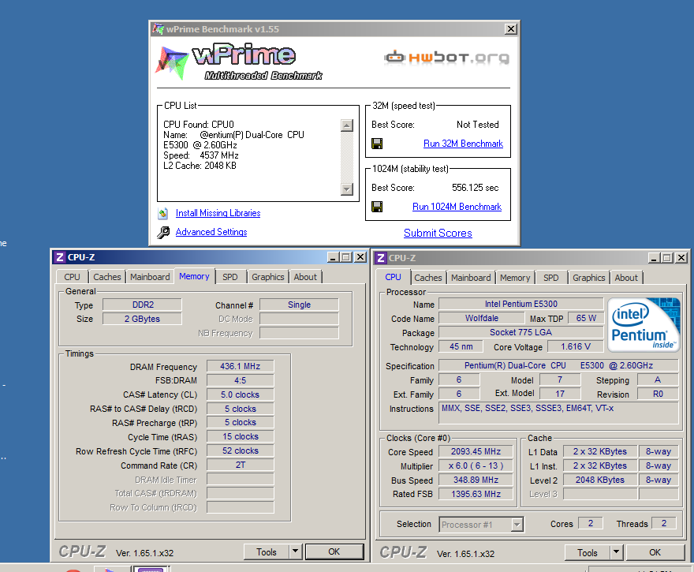Open Install Missing Libraries link
The width and height of the screenshot is (694, 572).
click(x=218, y=213)
